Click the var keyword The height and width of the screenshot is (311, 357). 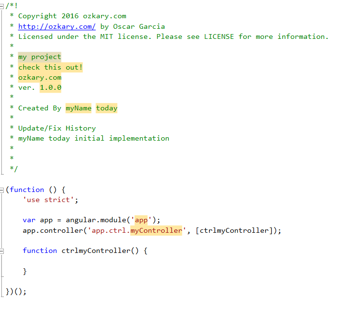coord(29,220)
